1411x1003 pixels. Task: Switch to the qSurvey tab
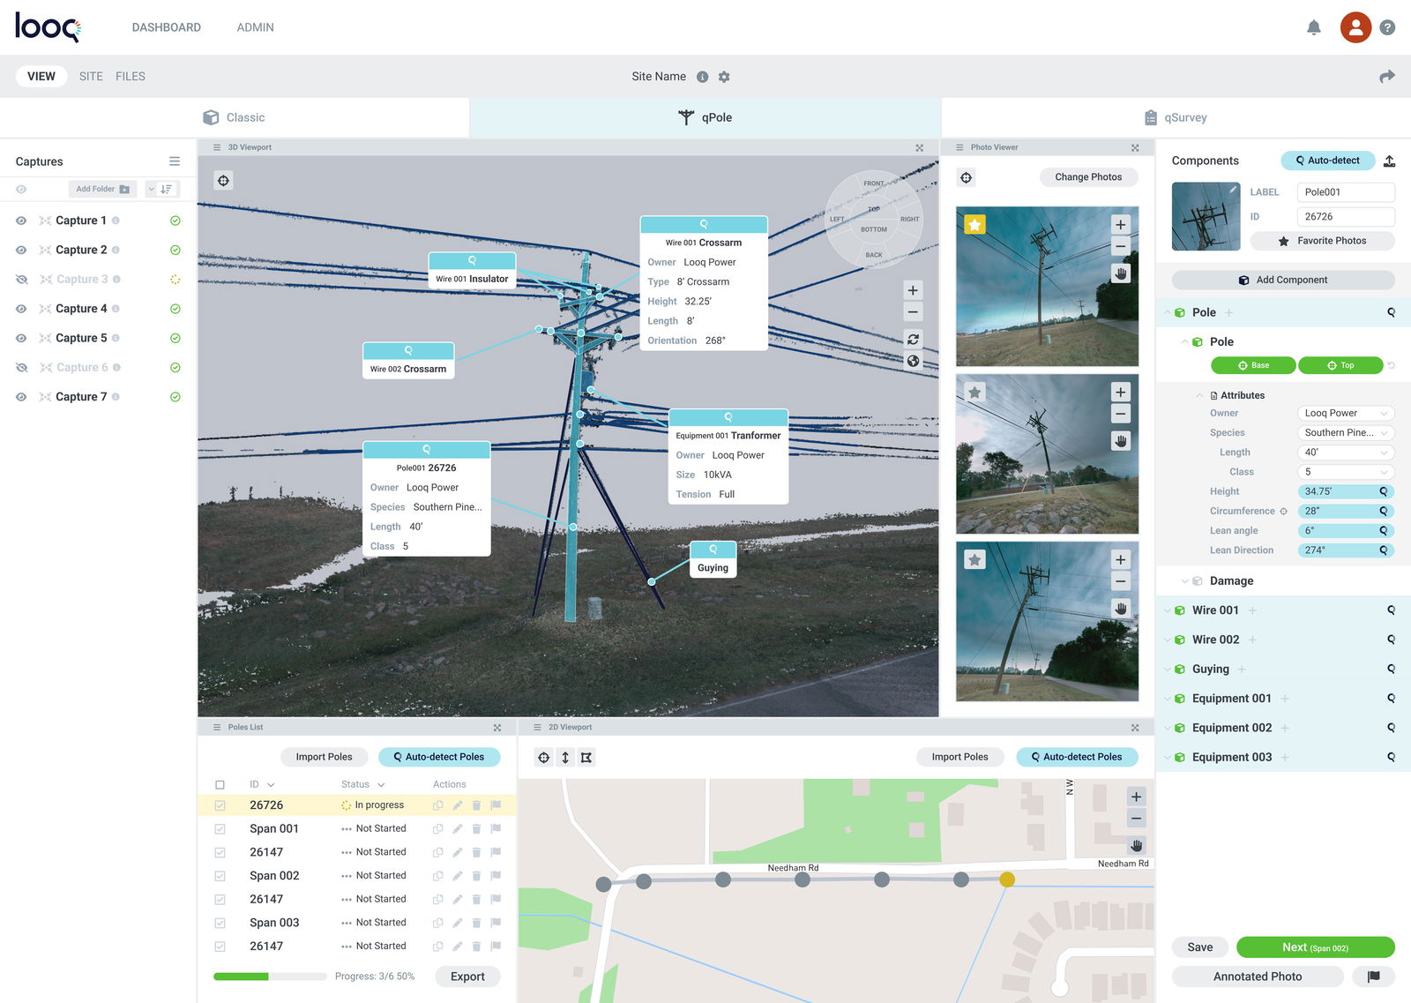[1186, 116]
